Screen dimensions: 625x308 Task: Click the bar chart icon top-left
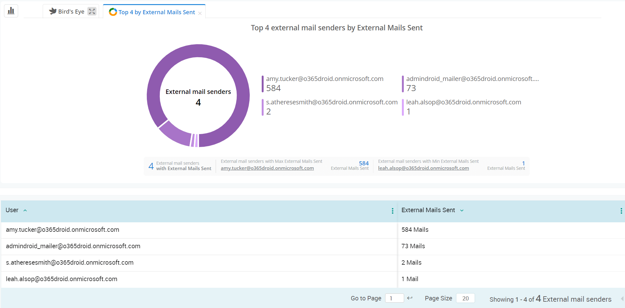(11, 11)
